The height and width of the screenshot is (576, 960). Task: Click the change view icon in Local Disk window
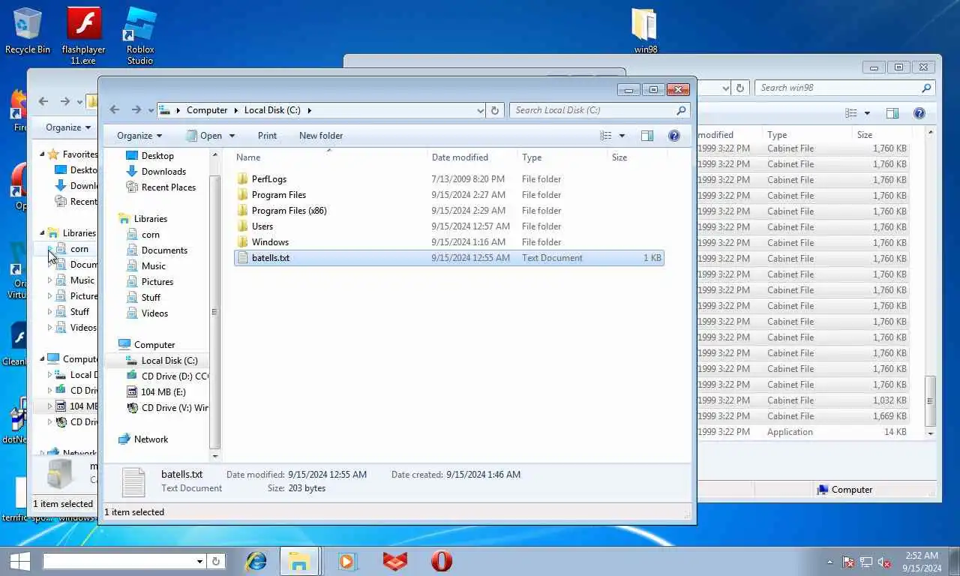(606, 136)
